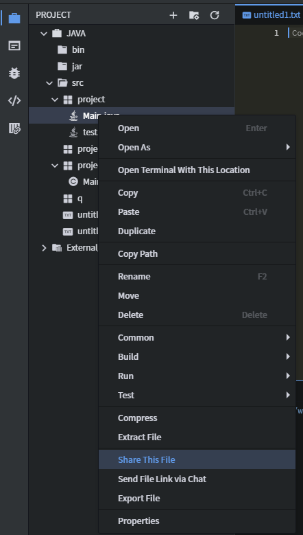The image size is (303, 535).
Task: Open the library link sidebar icon
Action: click(x=14, y=128)
